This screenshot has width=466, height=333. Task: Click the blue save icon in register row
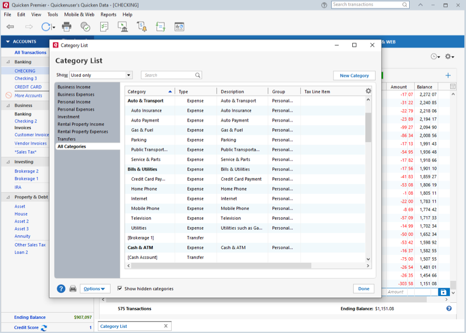[444, 292]
